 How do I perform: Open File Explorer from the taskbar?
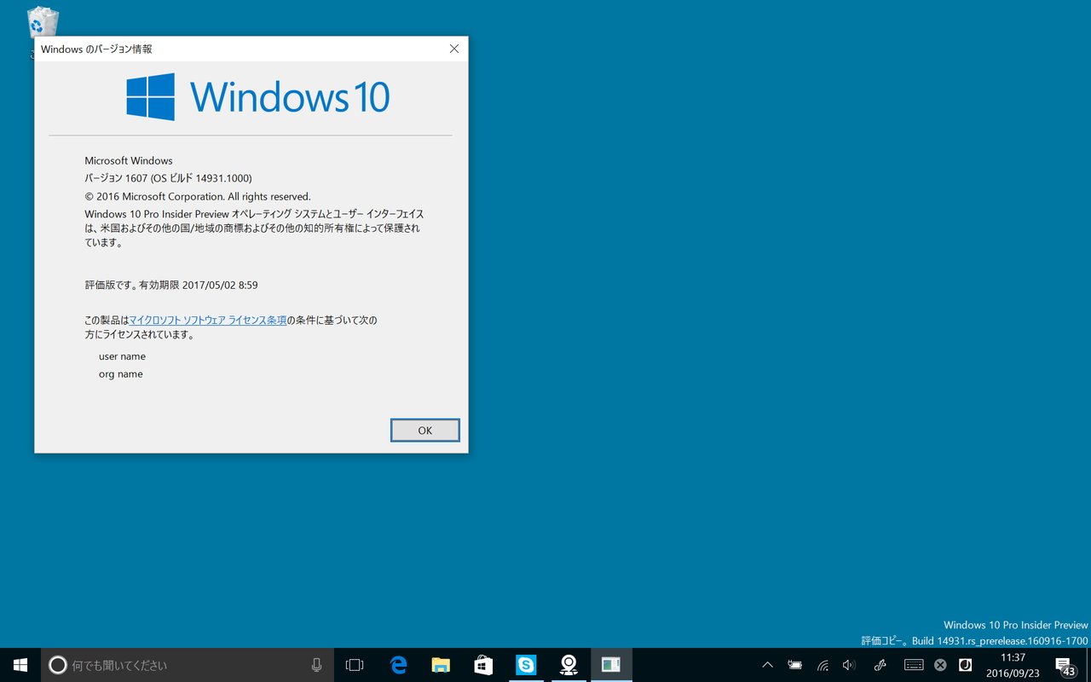[x=441, y=664]
